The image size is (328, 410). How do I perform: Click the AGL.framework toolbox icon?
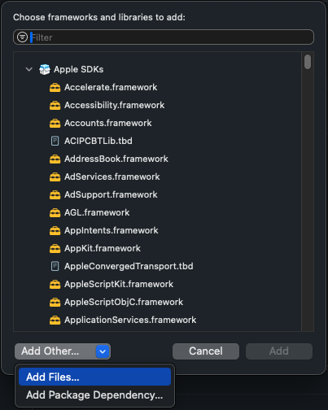(55, 212)
